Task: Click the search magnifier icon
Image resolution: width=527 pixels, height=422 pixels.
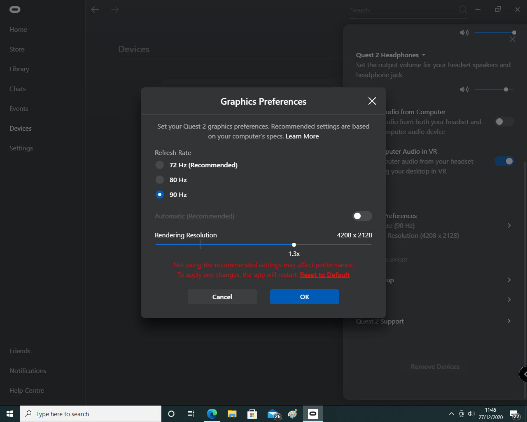Action: 463,9
